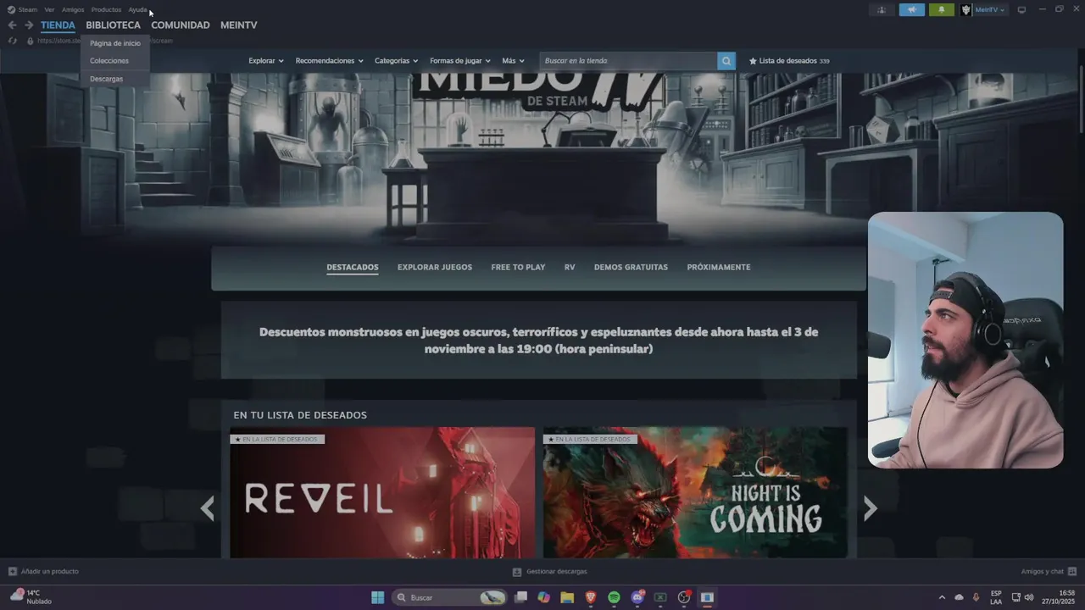Launch Copilot from the taskbar
1085x610 pixels.
[x=544, y=597]
